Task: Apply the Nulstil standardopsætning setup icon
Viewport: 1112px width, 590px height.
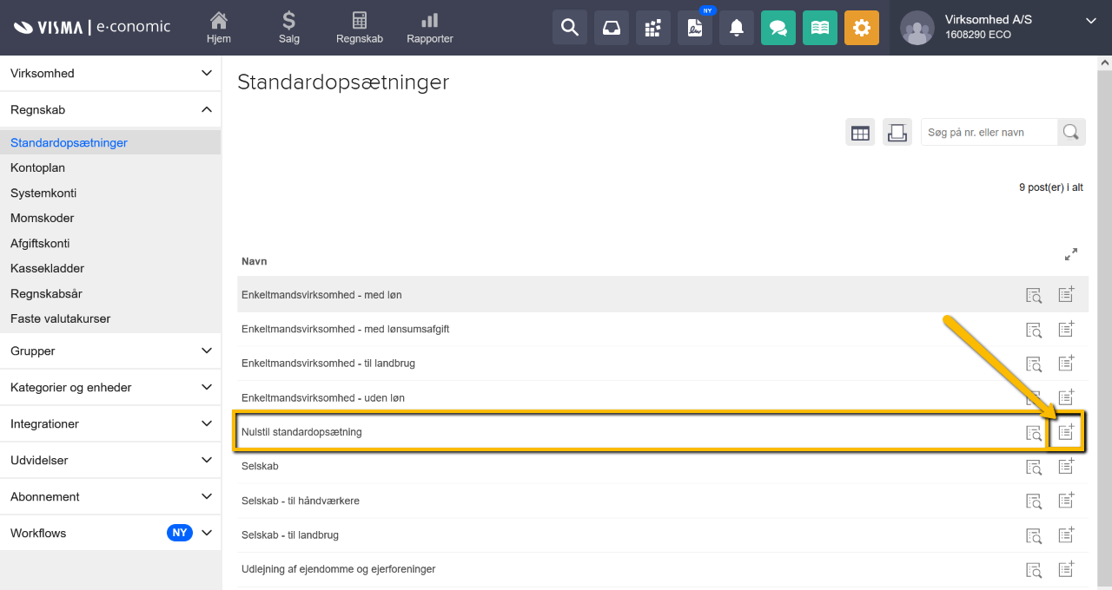Action: pos(1066,432)
